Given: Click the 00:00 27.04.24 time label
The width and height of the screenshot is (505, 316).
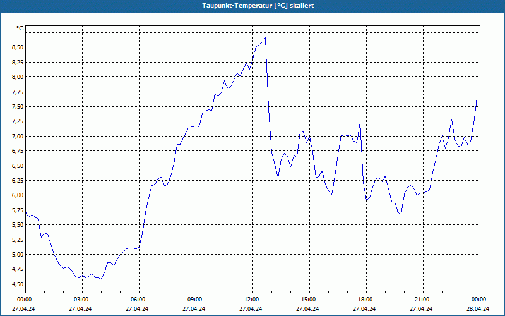Looking at the screenshot, I should [x=23, y=304].
